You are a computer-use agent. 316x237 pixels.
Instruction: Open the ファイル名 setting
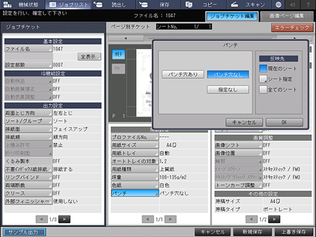pos(28,49)
